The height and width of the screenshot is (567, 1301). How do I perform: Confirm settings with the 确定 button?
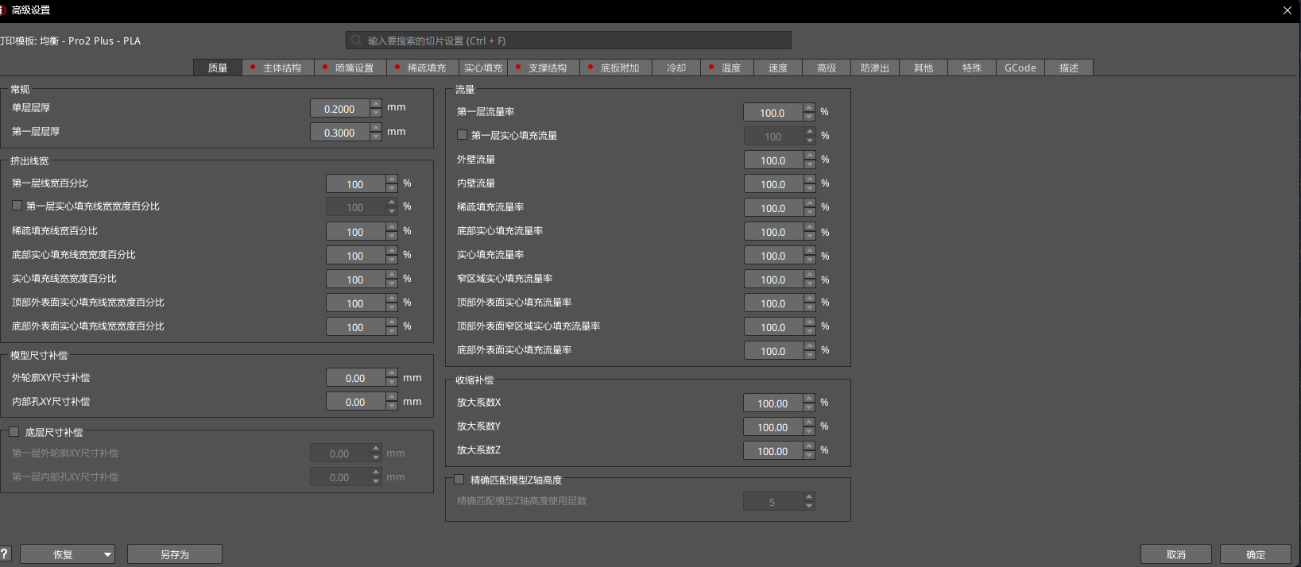pos(1256,554)
